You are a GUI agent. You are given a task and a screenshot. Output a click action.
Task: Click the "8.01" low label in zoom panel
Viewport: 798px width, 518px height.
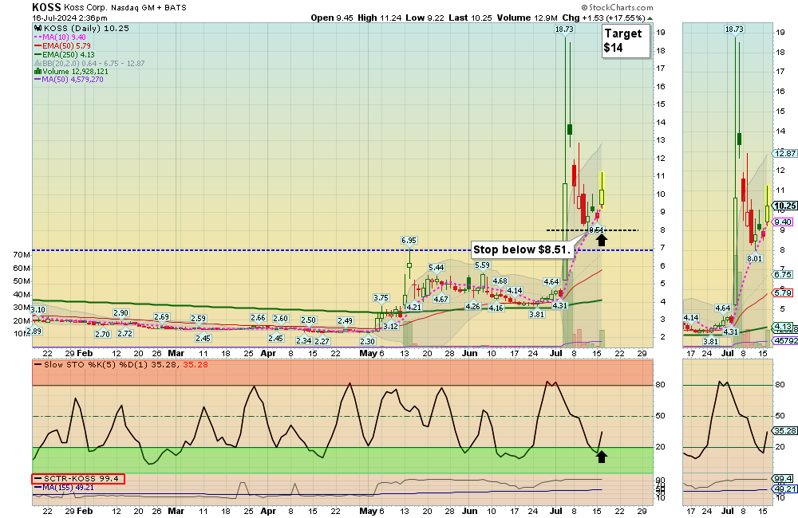755,258
